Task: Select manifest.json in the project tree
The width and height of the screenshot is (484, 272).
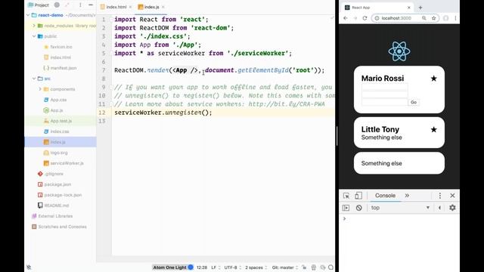Action: coord(60,68)
